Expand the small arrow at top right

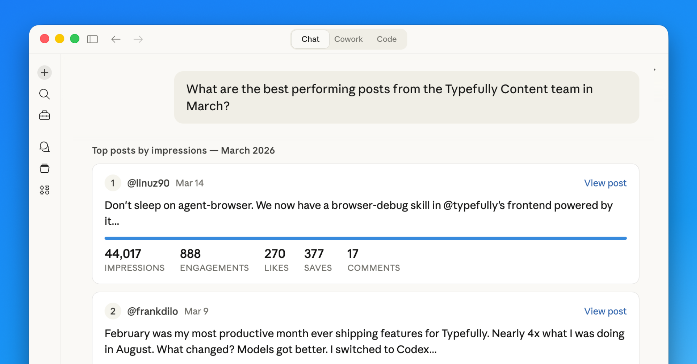pos(655,70)
